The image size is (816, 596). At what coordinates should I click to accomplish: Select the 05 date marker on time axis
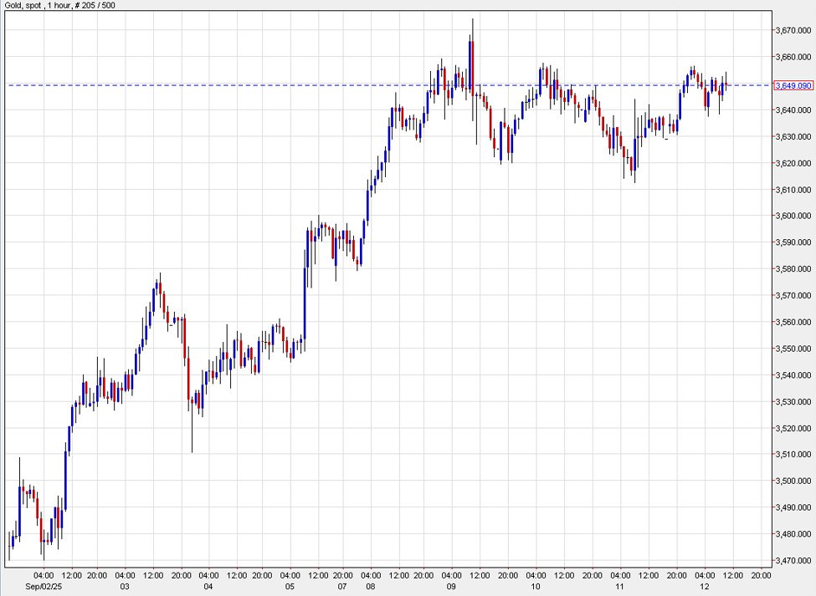click(x=290, y=587)
